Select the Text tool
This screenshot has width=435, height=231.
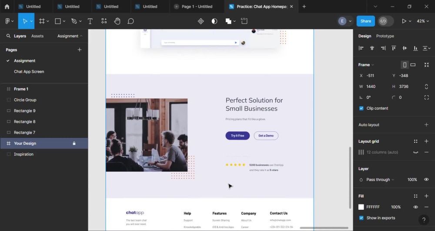coord(90,21)
